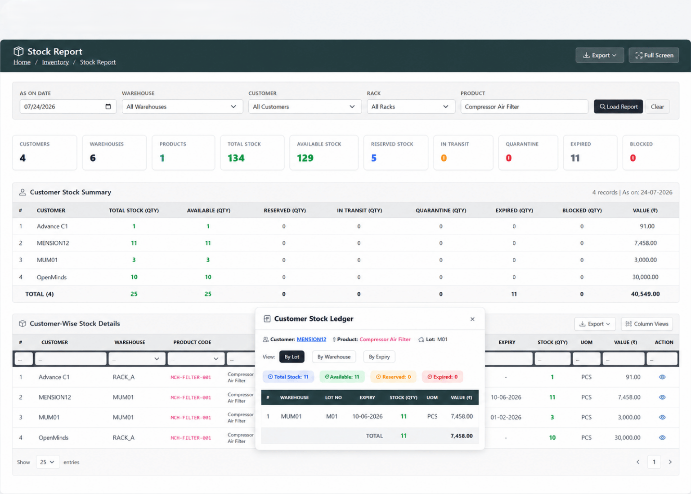Go to next page arrow
The image size is (691, 494).
coord(670,462)
